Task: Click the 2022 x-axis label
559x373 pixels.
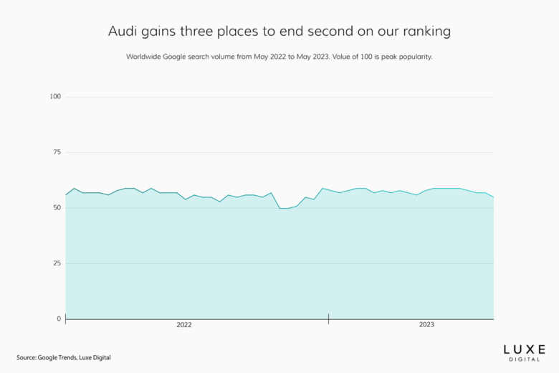Action: [x=184, y=325]
